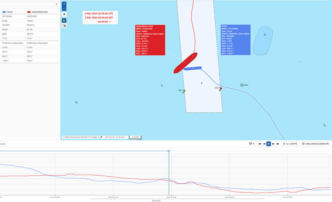The image size is (332, 202).
Task: Click the red NO 18 buoy marker
Action: pos(220,89)
